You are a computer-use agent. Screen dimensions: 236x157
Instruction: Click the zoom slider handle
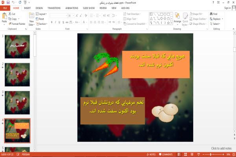click(210, 154)
